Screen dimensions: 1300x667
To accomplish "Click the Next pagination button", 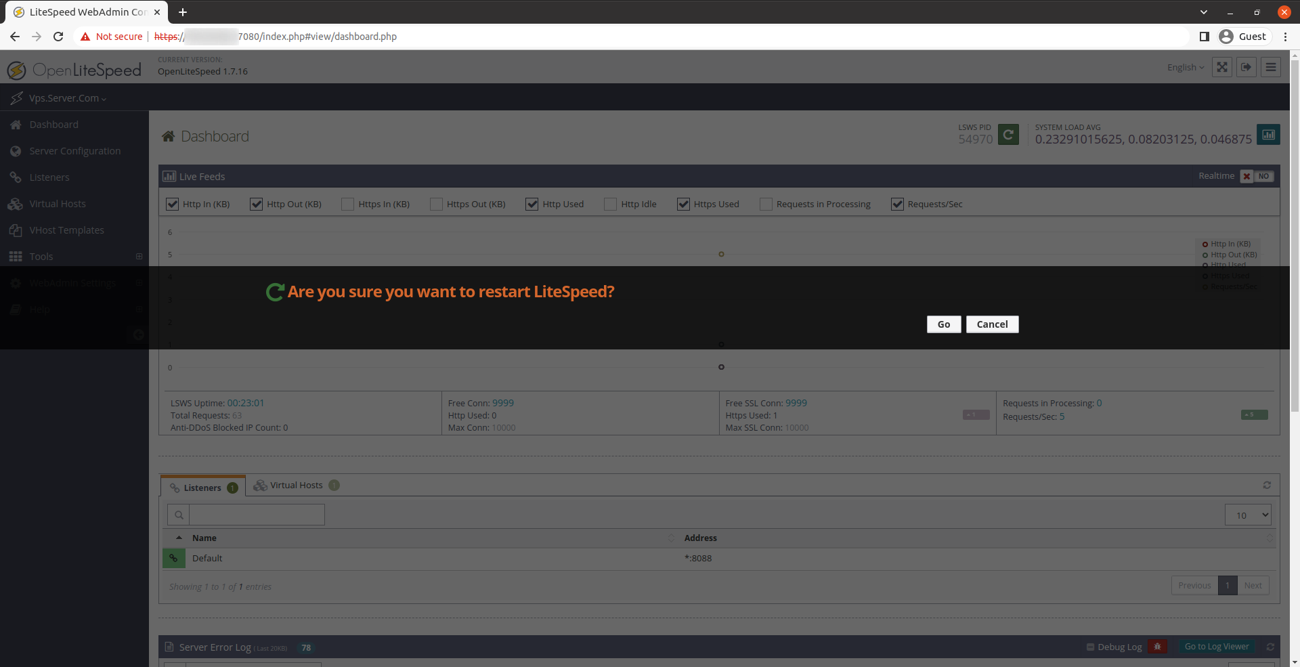I will pyautogui.click(x=1253, y=585).
